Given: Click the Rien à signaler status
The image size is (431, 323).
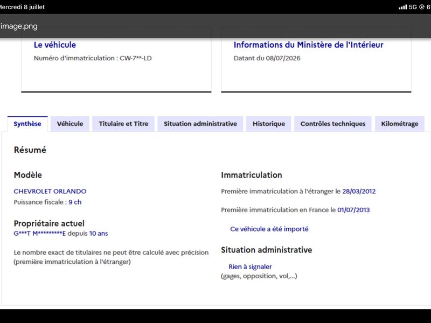Looking at the screenshot, I should 250,266.
